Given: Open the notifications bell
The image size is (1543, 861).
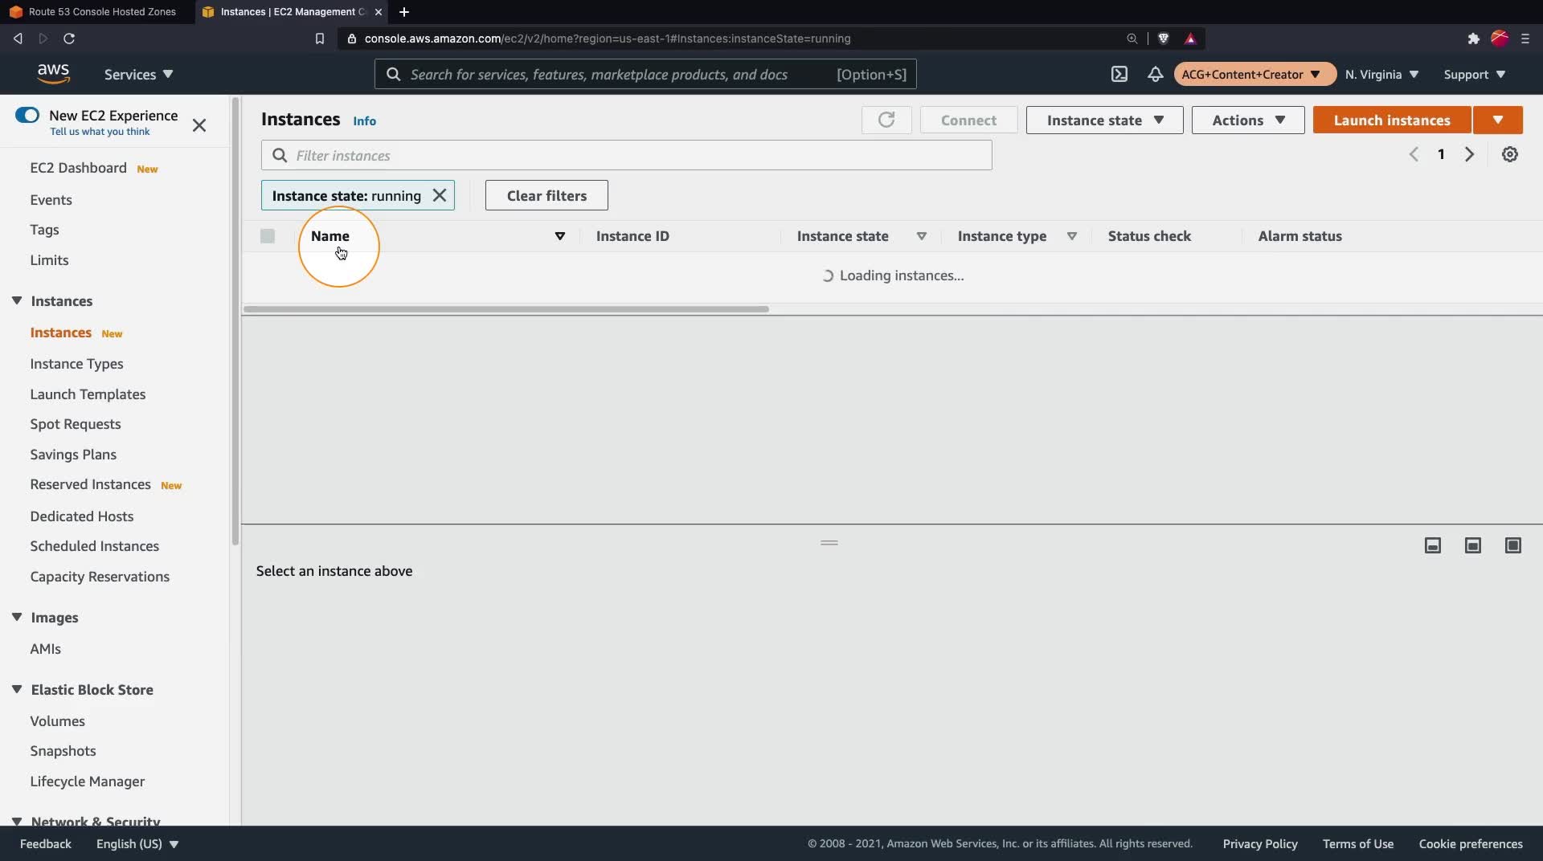Looking at the screenshot, I should coord(1155,74).
